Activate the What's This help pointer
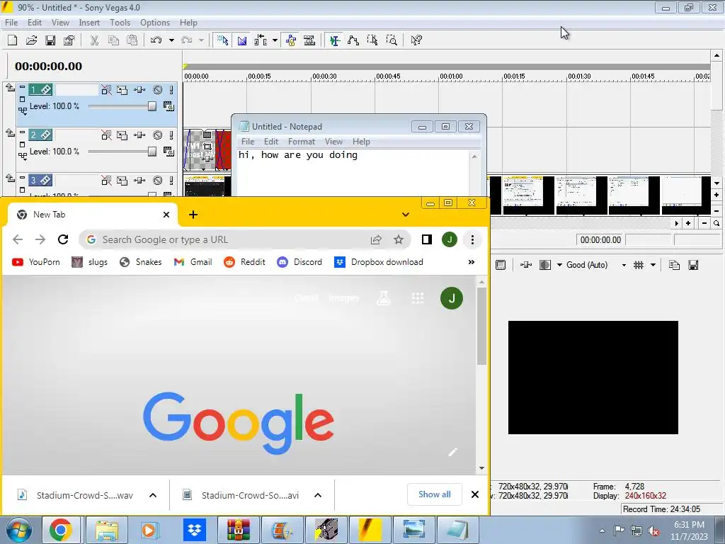725x544 pixels. (x=416, y=40)
